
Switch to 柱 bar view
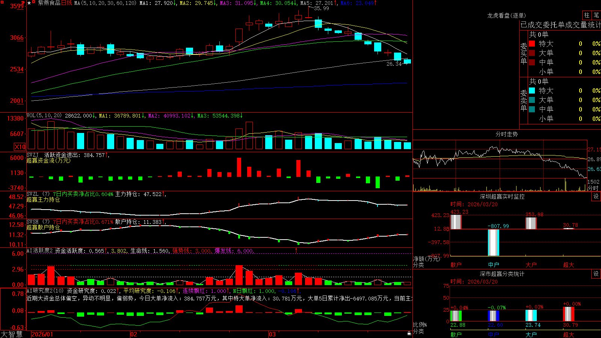coord(587,15)
